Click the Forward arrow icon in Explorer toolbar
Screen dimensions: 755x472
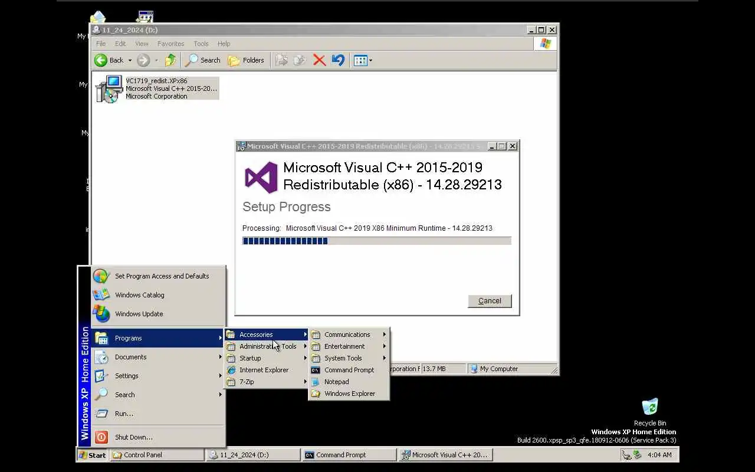point(143,60)
